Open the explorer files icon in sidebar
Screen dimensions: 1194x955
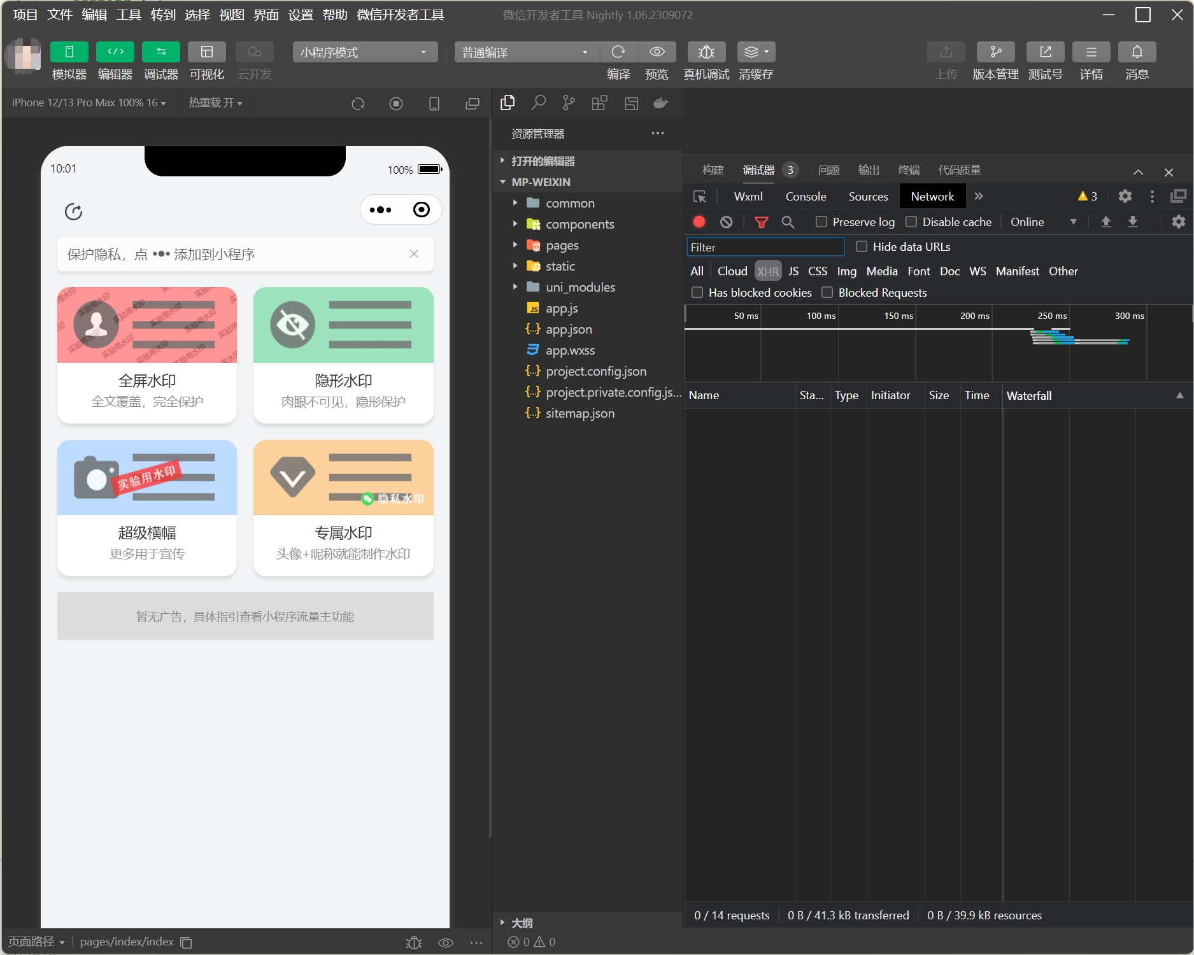tap(508, 103)
